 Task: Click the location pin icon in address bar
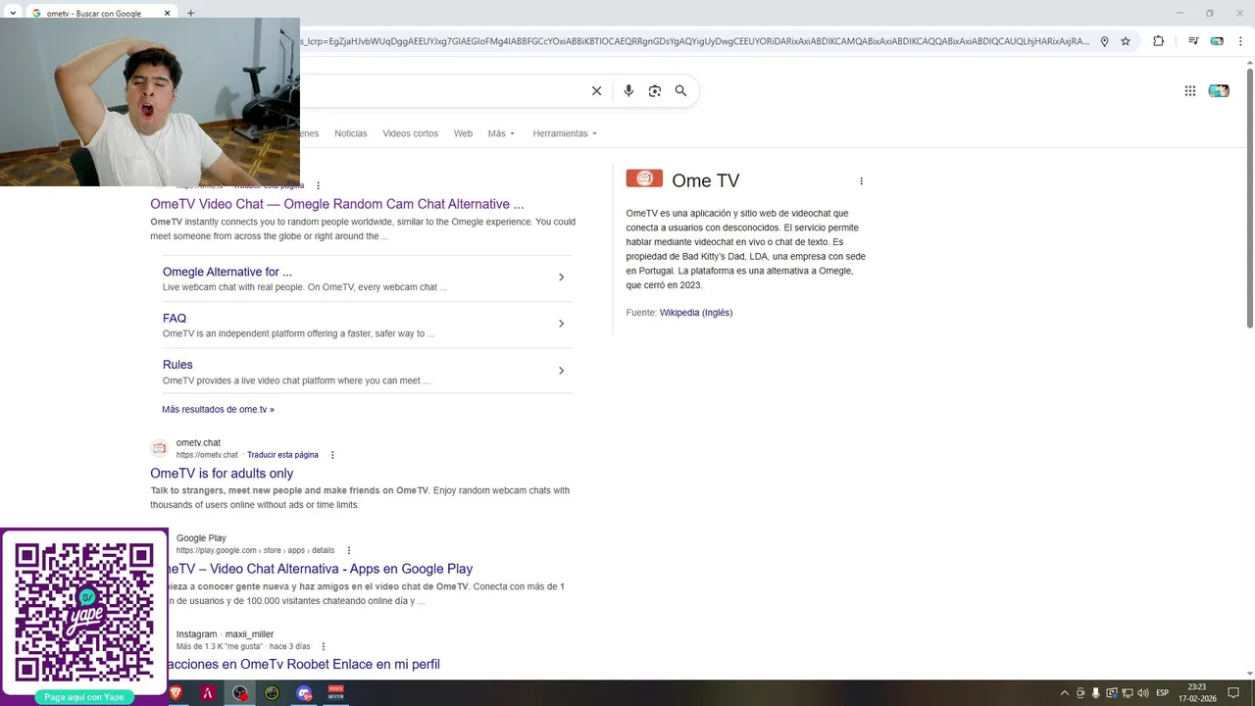click(x=1104, y=41)
